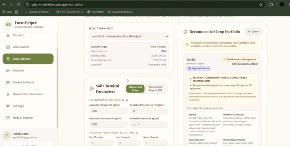Image resolution: width=290 pixels, height=146 pixels.
Task: Click the Help & Support question icon
Action: tap(8, 118)
